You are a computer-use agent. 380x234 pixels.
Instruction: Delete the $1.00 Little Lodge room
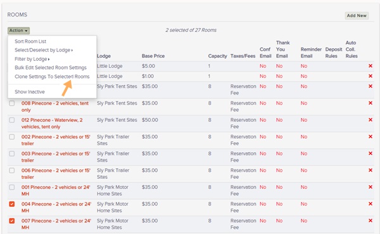pos(370,76)
